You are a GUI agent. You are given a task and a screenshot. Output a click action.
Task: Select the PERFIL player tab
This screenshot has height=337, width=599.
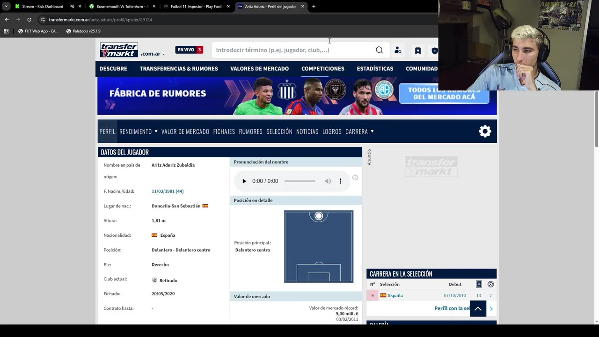107,132
